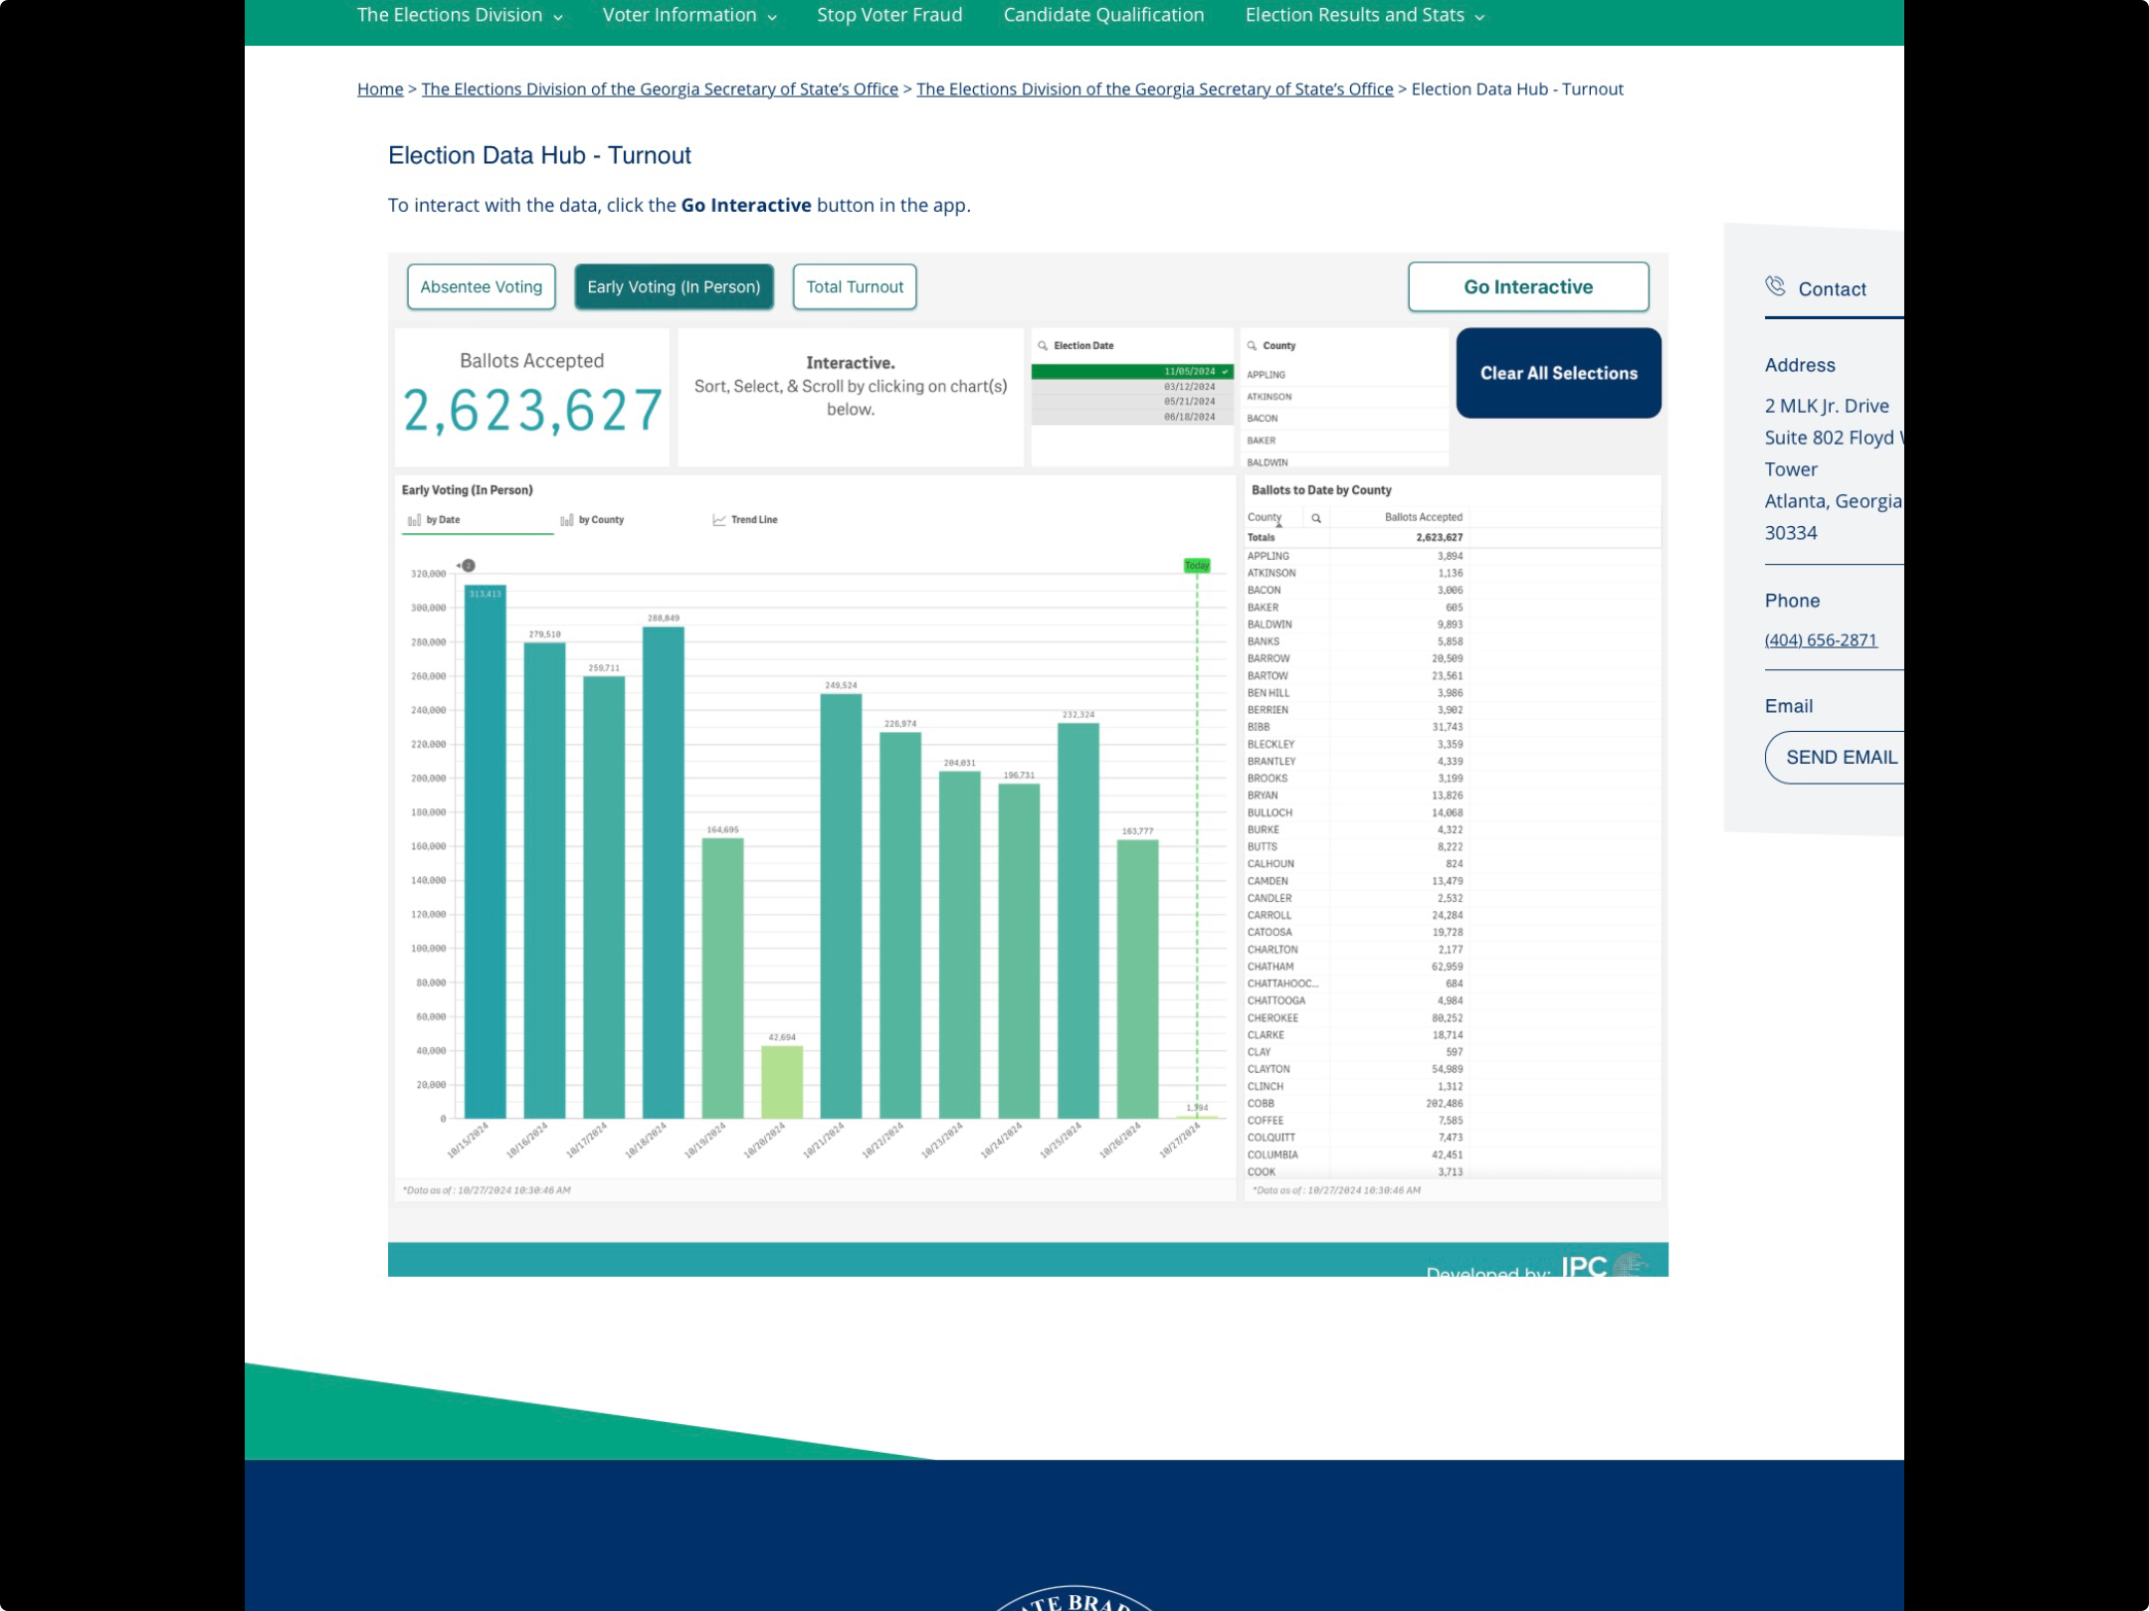Click the Go Interactive button

1528,287
